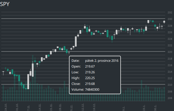Click the 230 price axis label
The height and width of the screenshot is (111, 174).
[170, 19]
